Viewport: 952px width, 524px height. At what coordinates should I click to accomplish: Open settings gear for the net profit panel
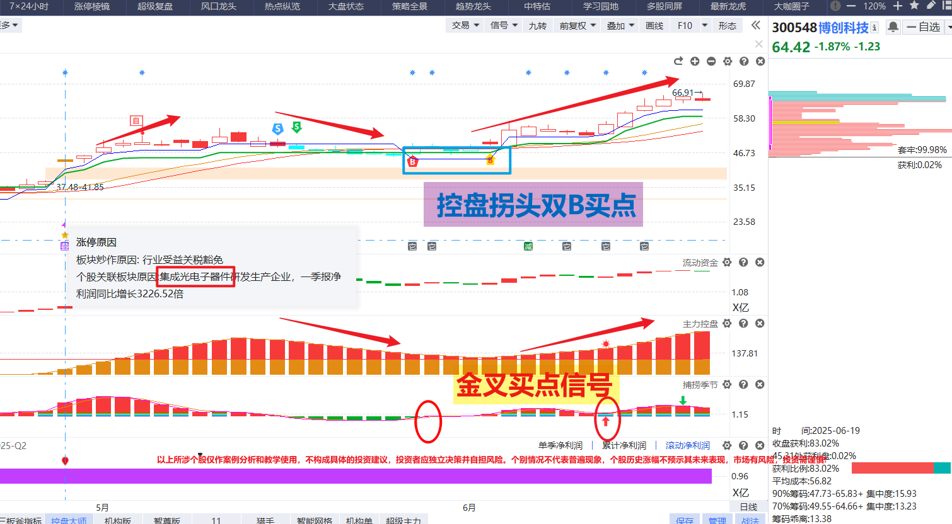pos(727,445)
